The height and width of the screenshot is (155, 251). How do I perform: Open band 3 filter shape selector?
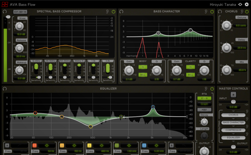[x=102, y=146]
